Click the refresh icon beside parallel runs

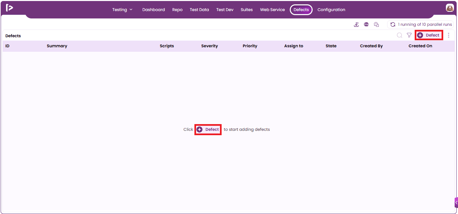393,24
